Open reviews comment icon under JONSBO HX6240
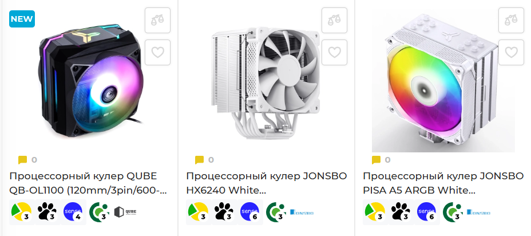 199,160
